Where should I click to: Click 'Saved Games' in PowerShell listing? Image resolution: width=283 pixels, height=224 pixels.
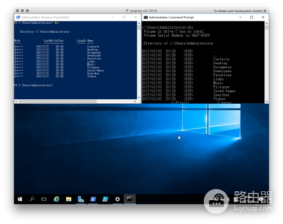pos(95,71)
